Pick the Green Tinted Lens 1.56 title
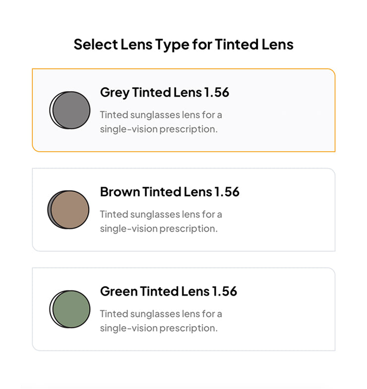 click(x=168, y=291)
